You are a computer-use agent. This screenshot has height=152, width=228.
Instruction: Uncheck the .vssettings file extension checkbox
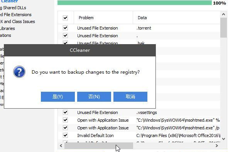point(65,112)
